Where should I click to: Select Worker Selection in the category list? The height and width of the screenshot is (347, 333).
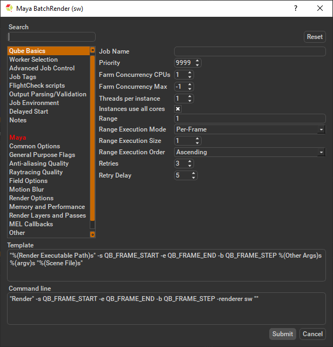tap(34, 60)
